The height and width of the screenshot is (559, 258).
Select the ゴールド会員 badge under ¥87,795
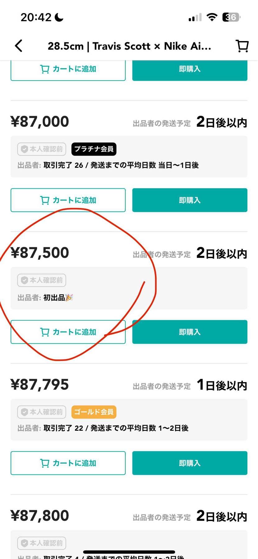click(94, 412)
